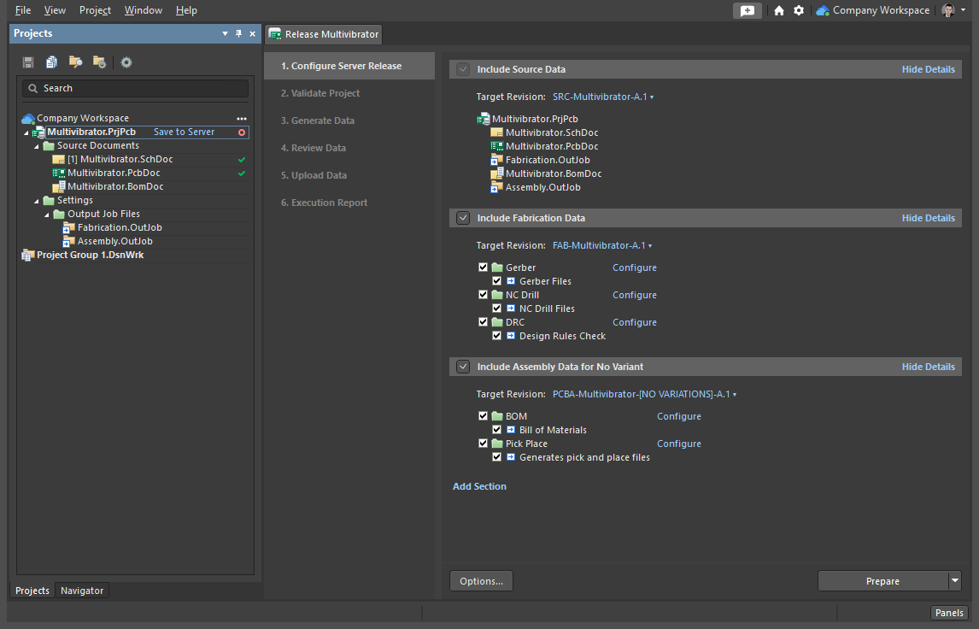This screenshot has width=979, height=629.
Task: Open preferences gear icon in top-right bar
Action: click(799, 10)
